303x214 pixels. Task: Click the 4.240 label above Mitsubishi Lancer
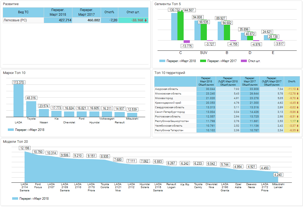(x=278, y=175)
